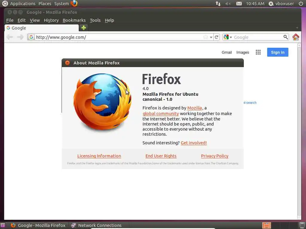This screenshot has width=306, height=229.
Task: Open the mail envelope indicator
Action: coord(239,4)
